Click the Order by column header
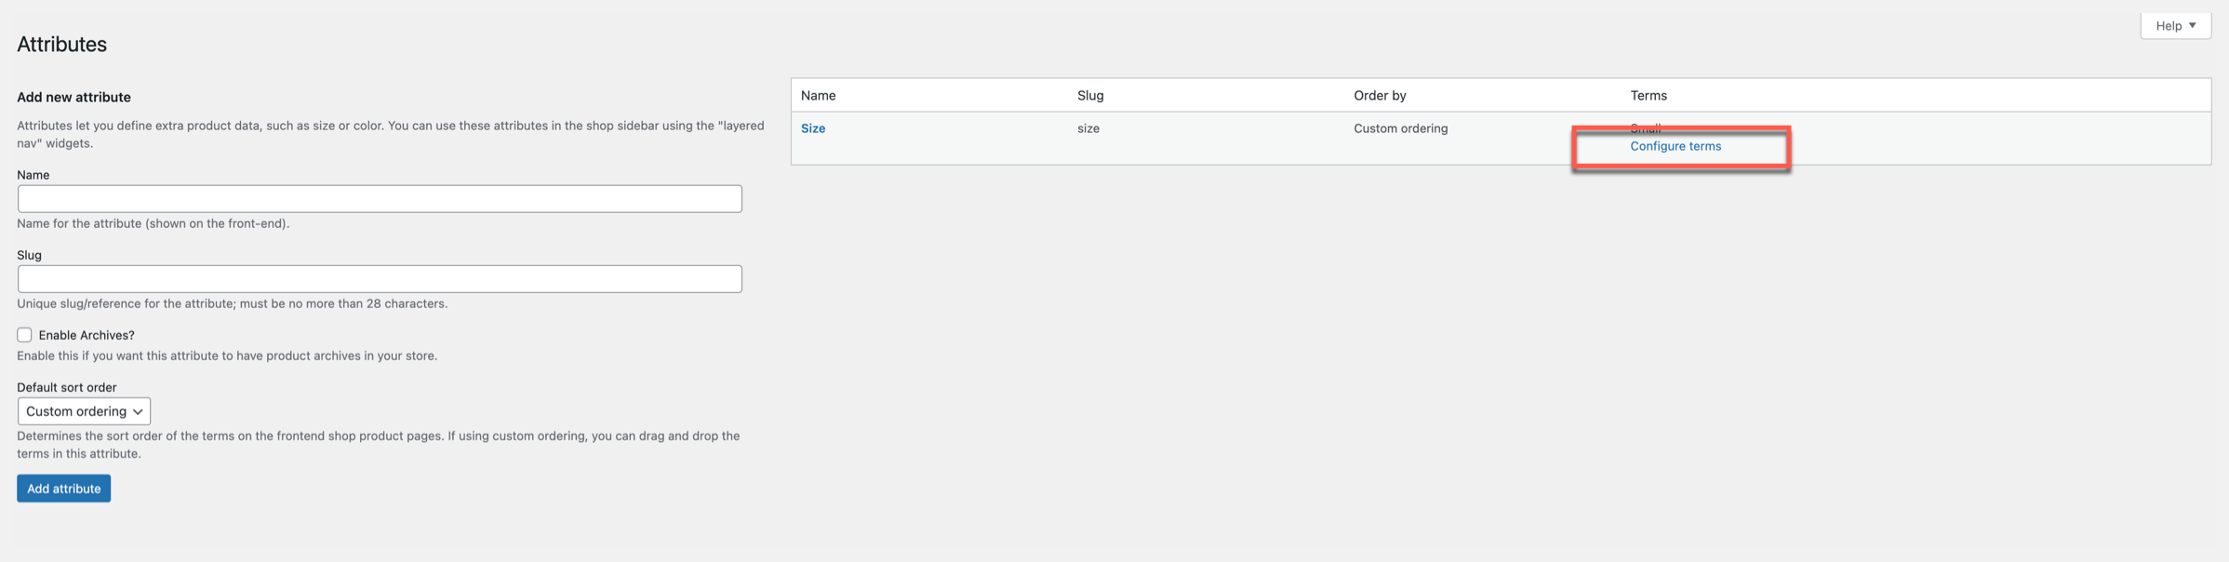The image size is (2229, 562). [x=1380, y=95]
